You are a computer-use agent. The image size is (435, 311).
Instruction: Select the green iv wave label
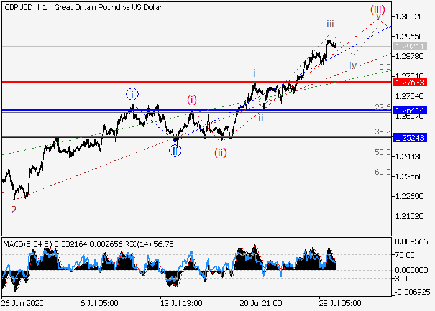352,65
